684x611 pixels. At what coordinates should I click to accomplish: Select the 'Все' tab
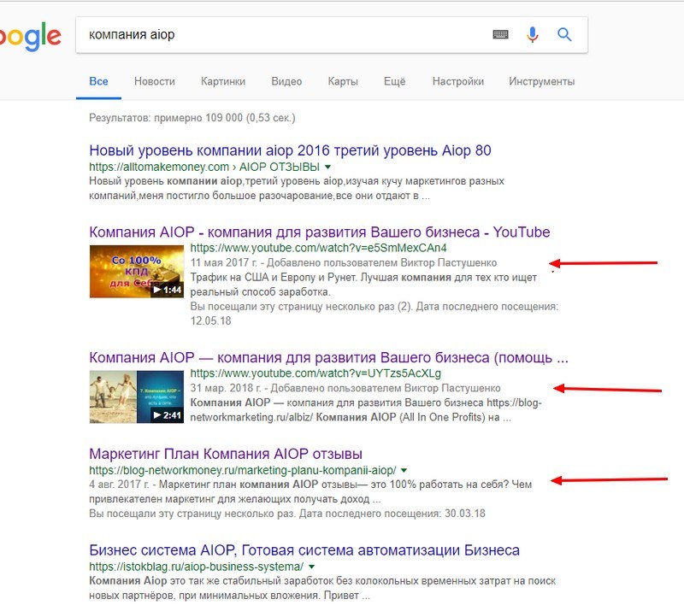[x=98, y=81]
